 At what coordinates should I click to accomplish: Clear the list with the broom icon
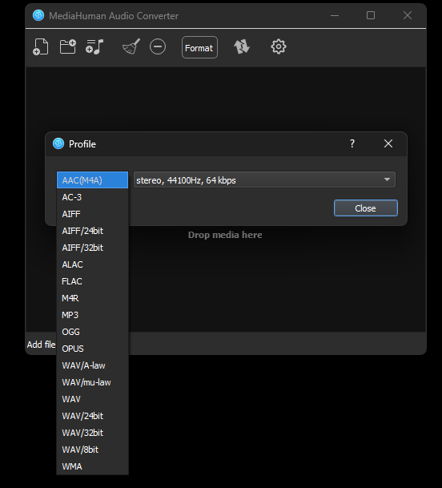tap(131, 47)
